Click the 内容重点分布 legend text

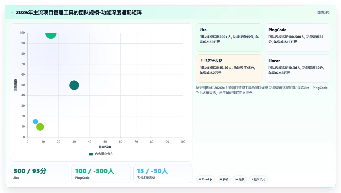point(104,154)
